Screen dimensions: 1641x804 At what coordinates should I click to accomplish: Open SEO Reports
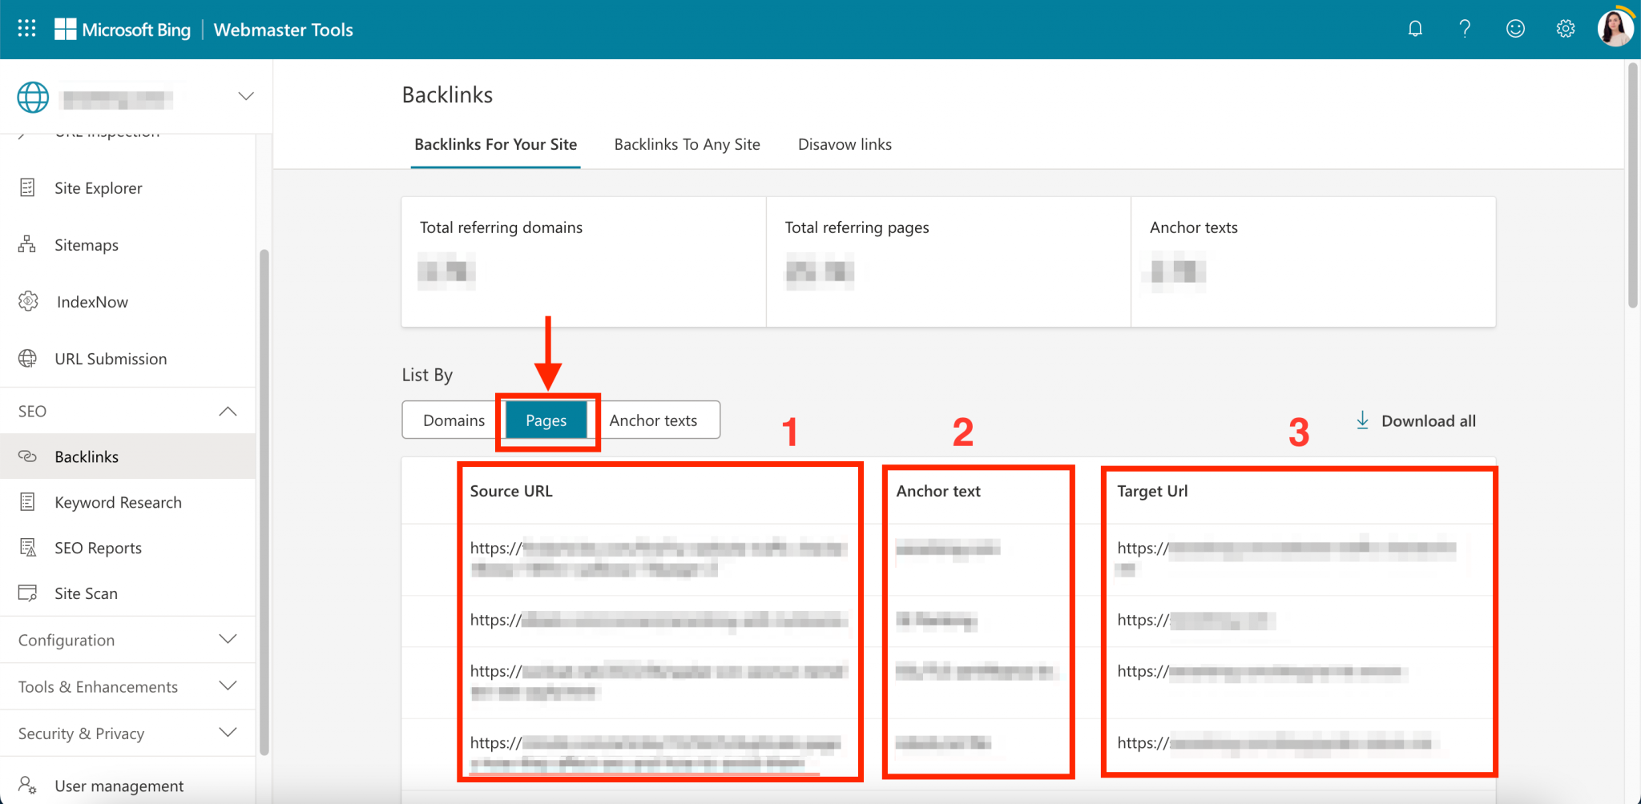coord(97,547)
